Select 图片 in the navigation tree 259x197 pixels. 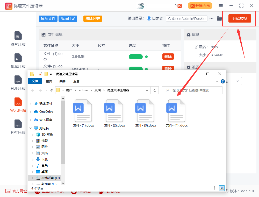[45, 147]
